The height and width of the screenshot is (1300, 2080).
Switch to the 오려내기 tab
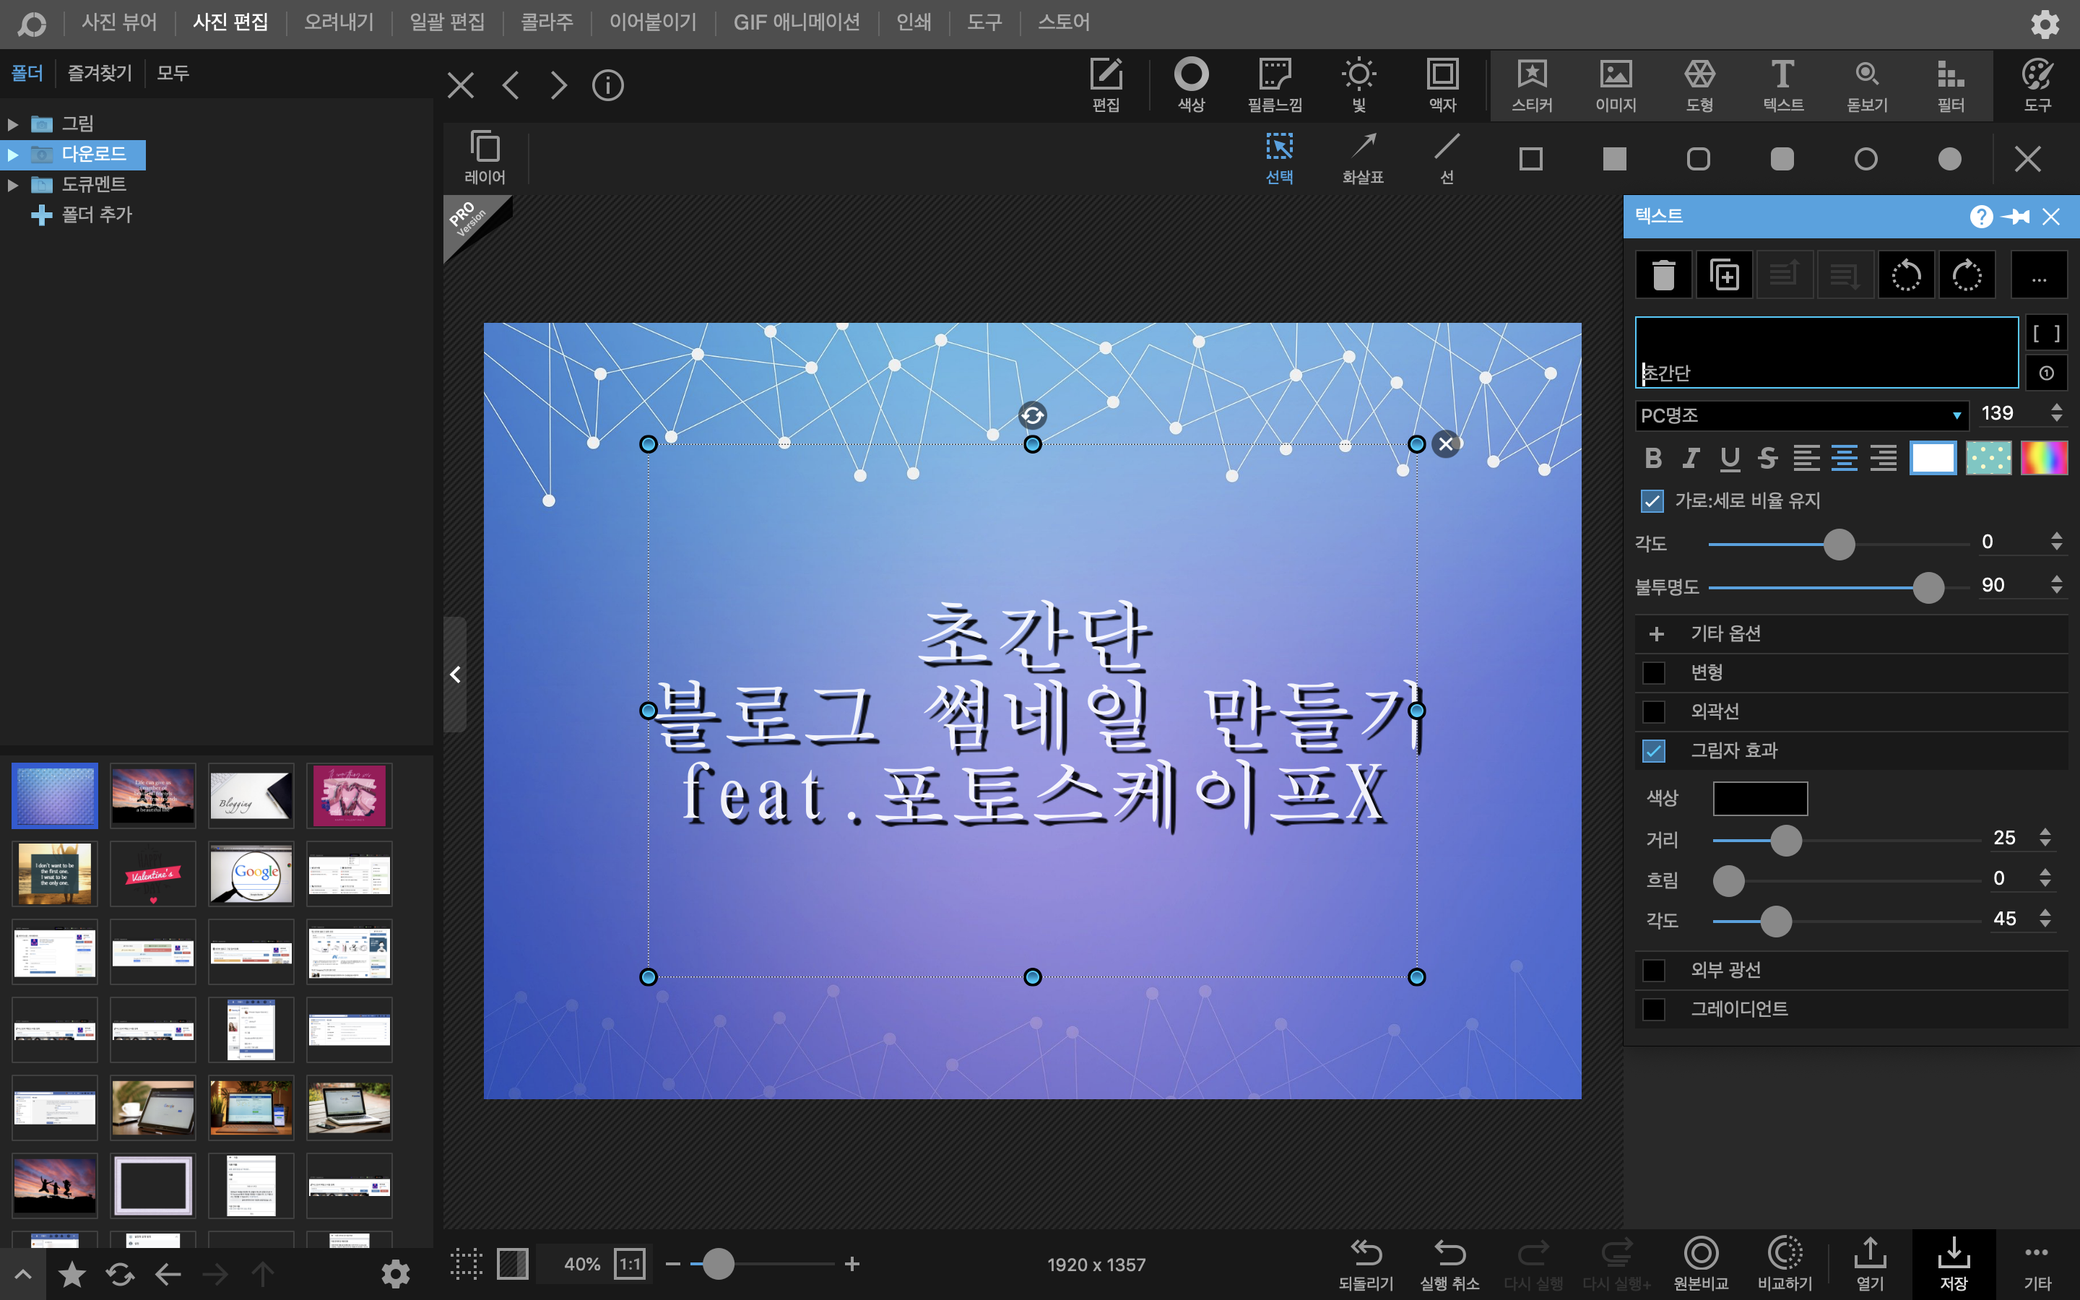pyautogui.click(x=339, y=22)
